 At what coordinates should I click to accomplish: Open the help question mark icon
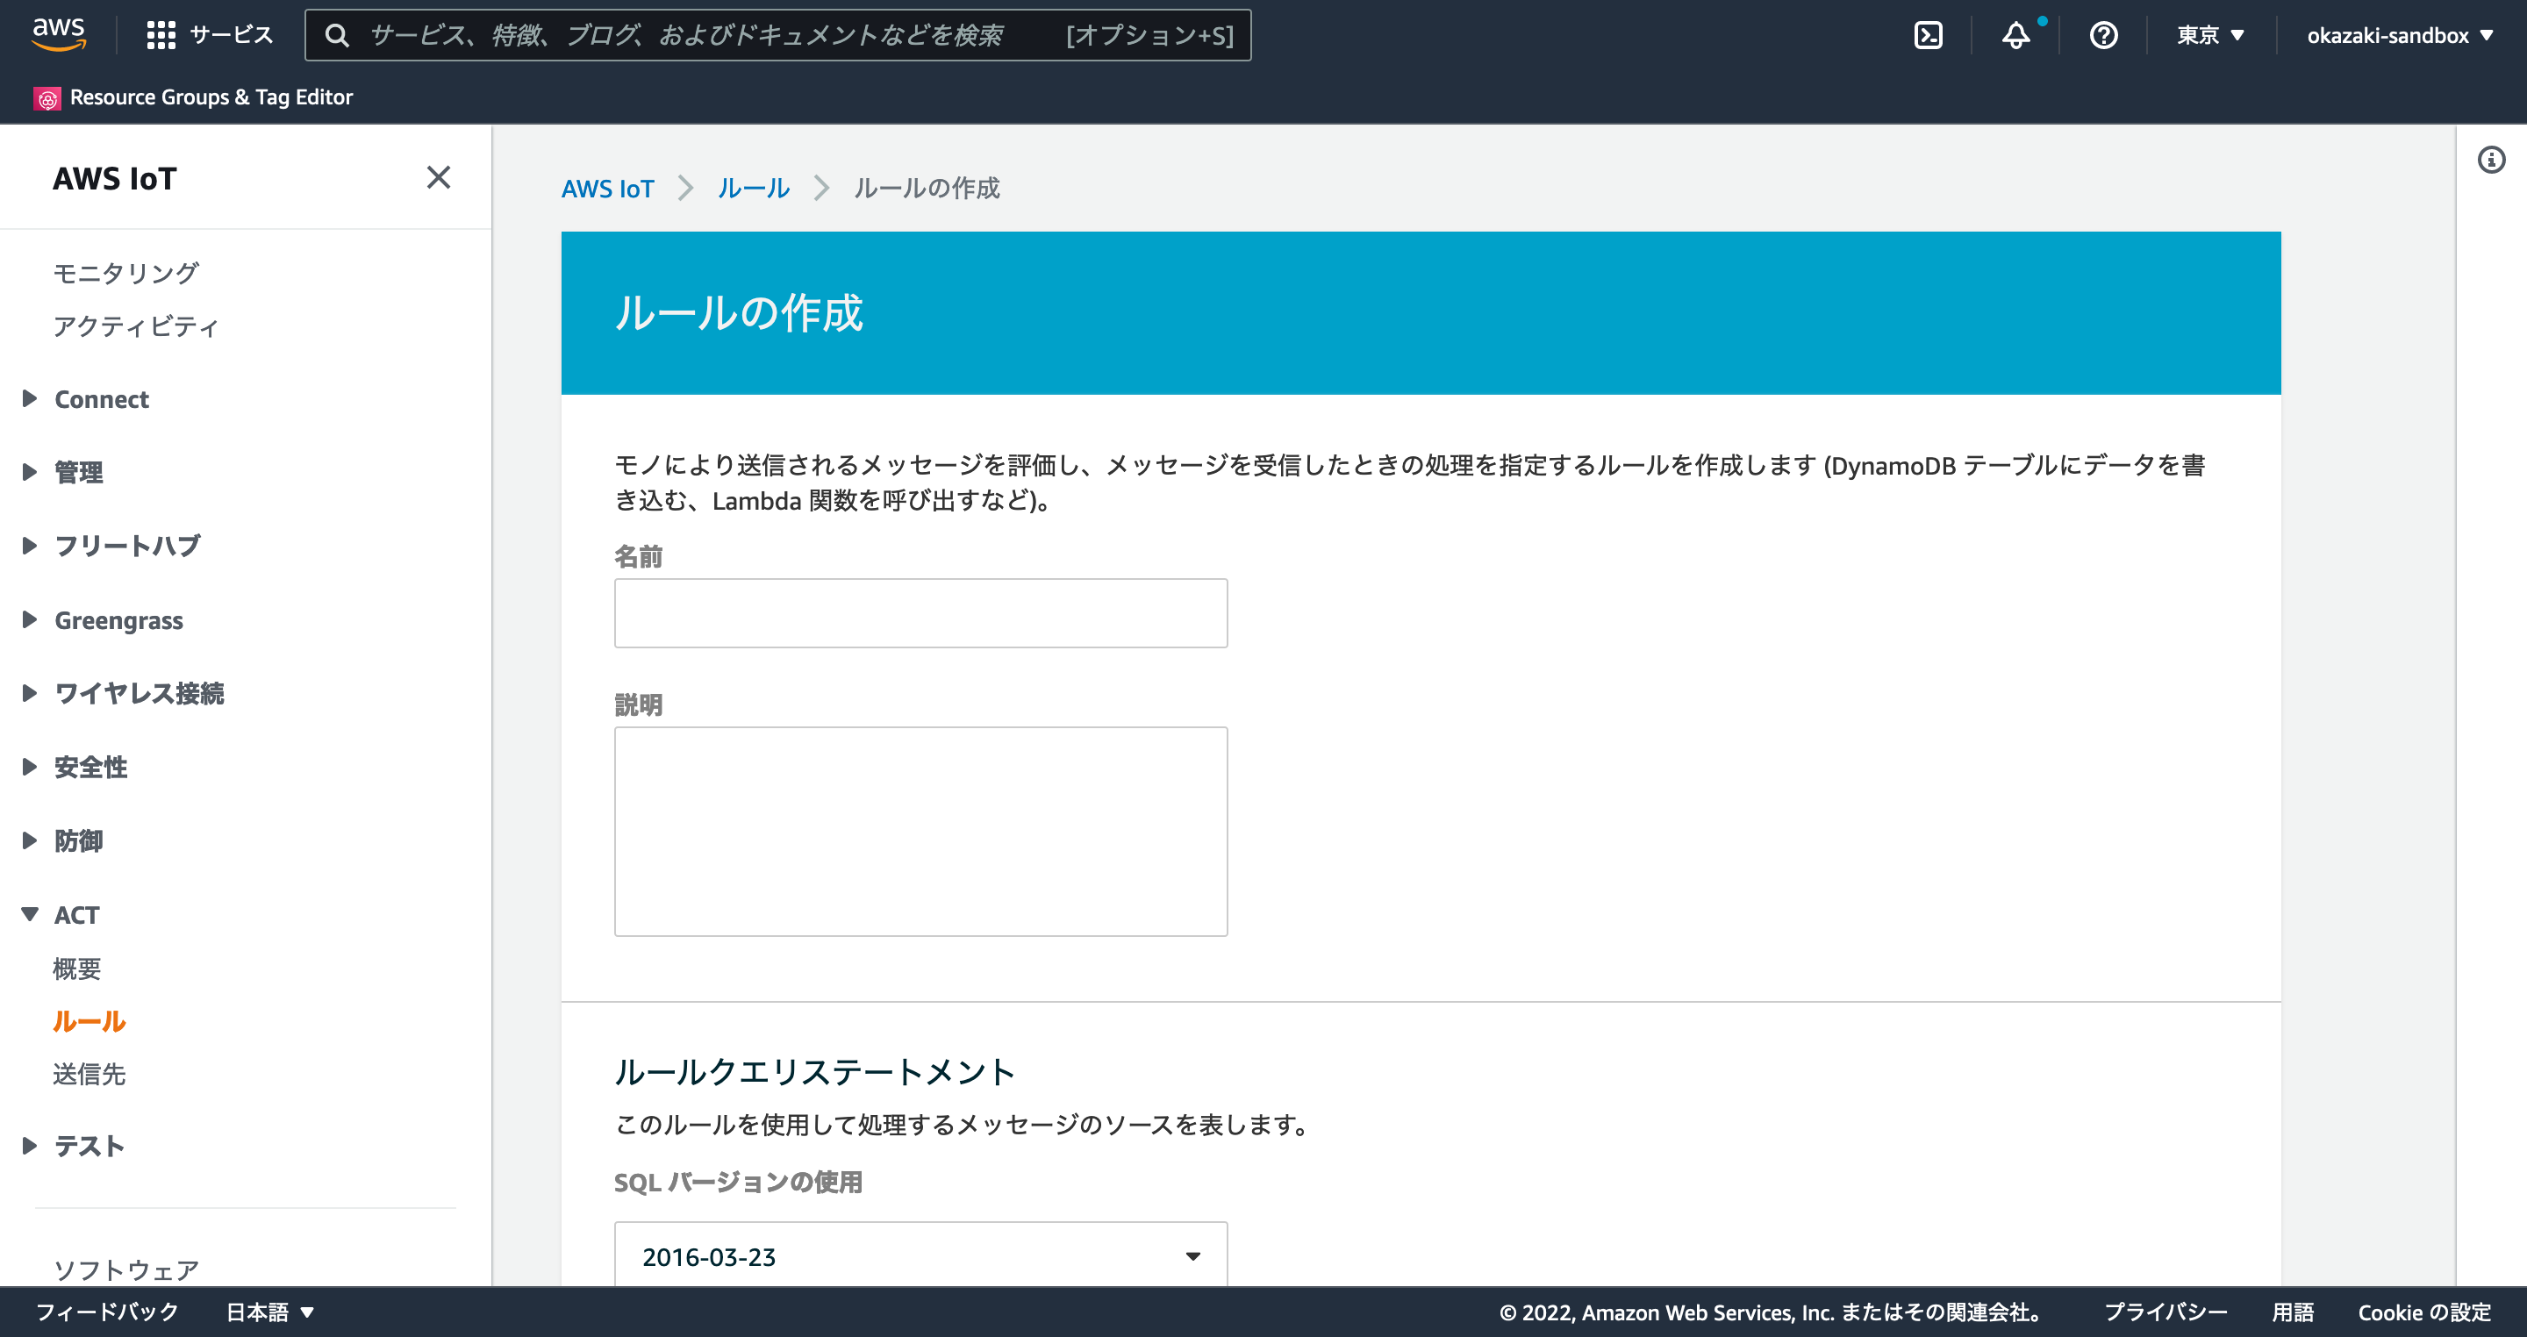click(x=2103, y=35)
